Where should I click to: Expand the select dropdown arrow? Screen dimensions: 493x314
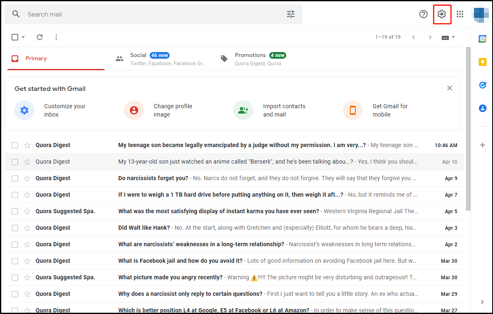coord(23,37)
